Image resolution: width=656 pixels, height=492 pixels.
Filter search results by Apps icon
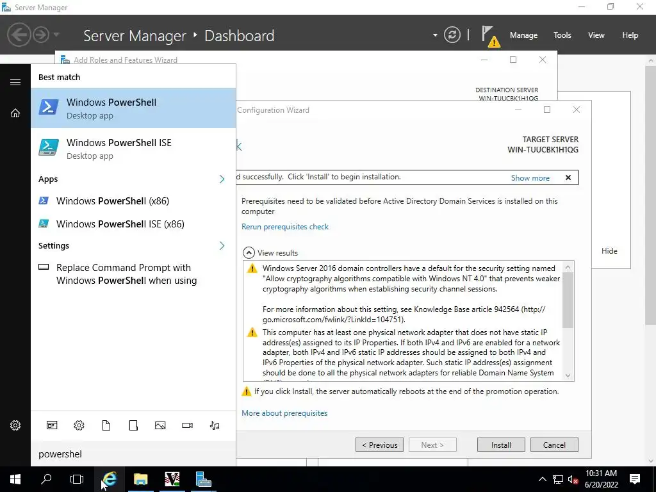(52, 425)
